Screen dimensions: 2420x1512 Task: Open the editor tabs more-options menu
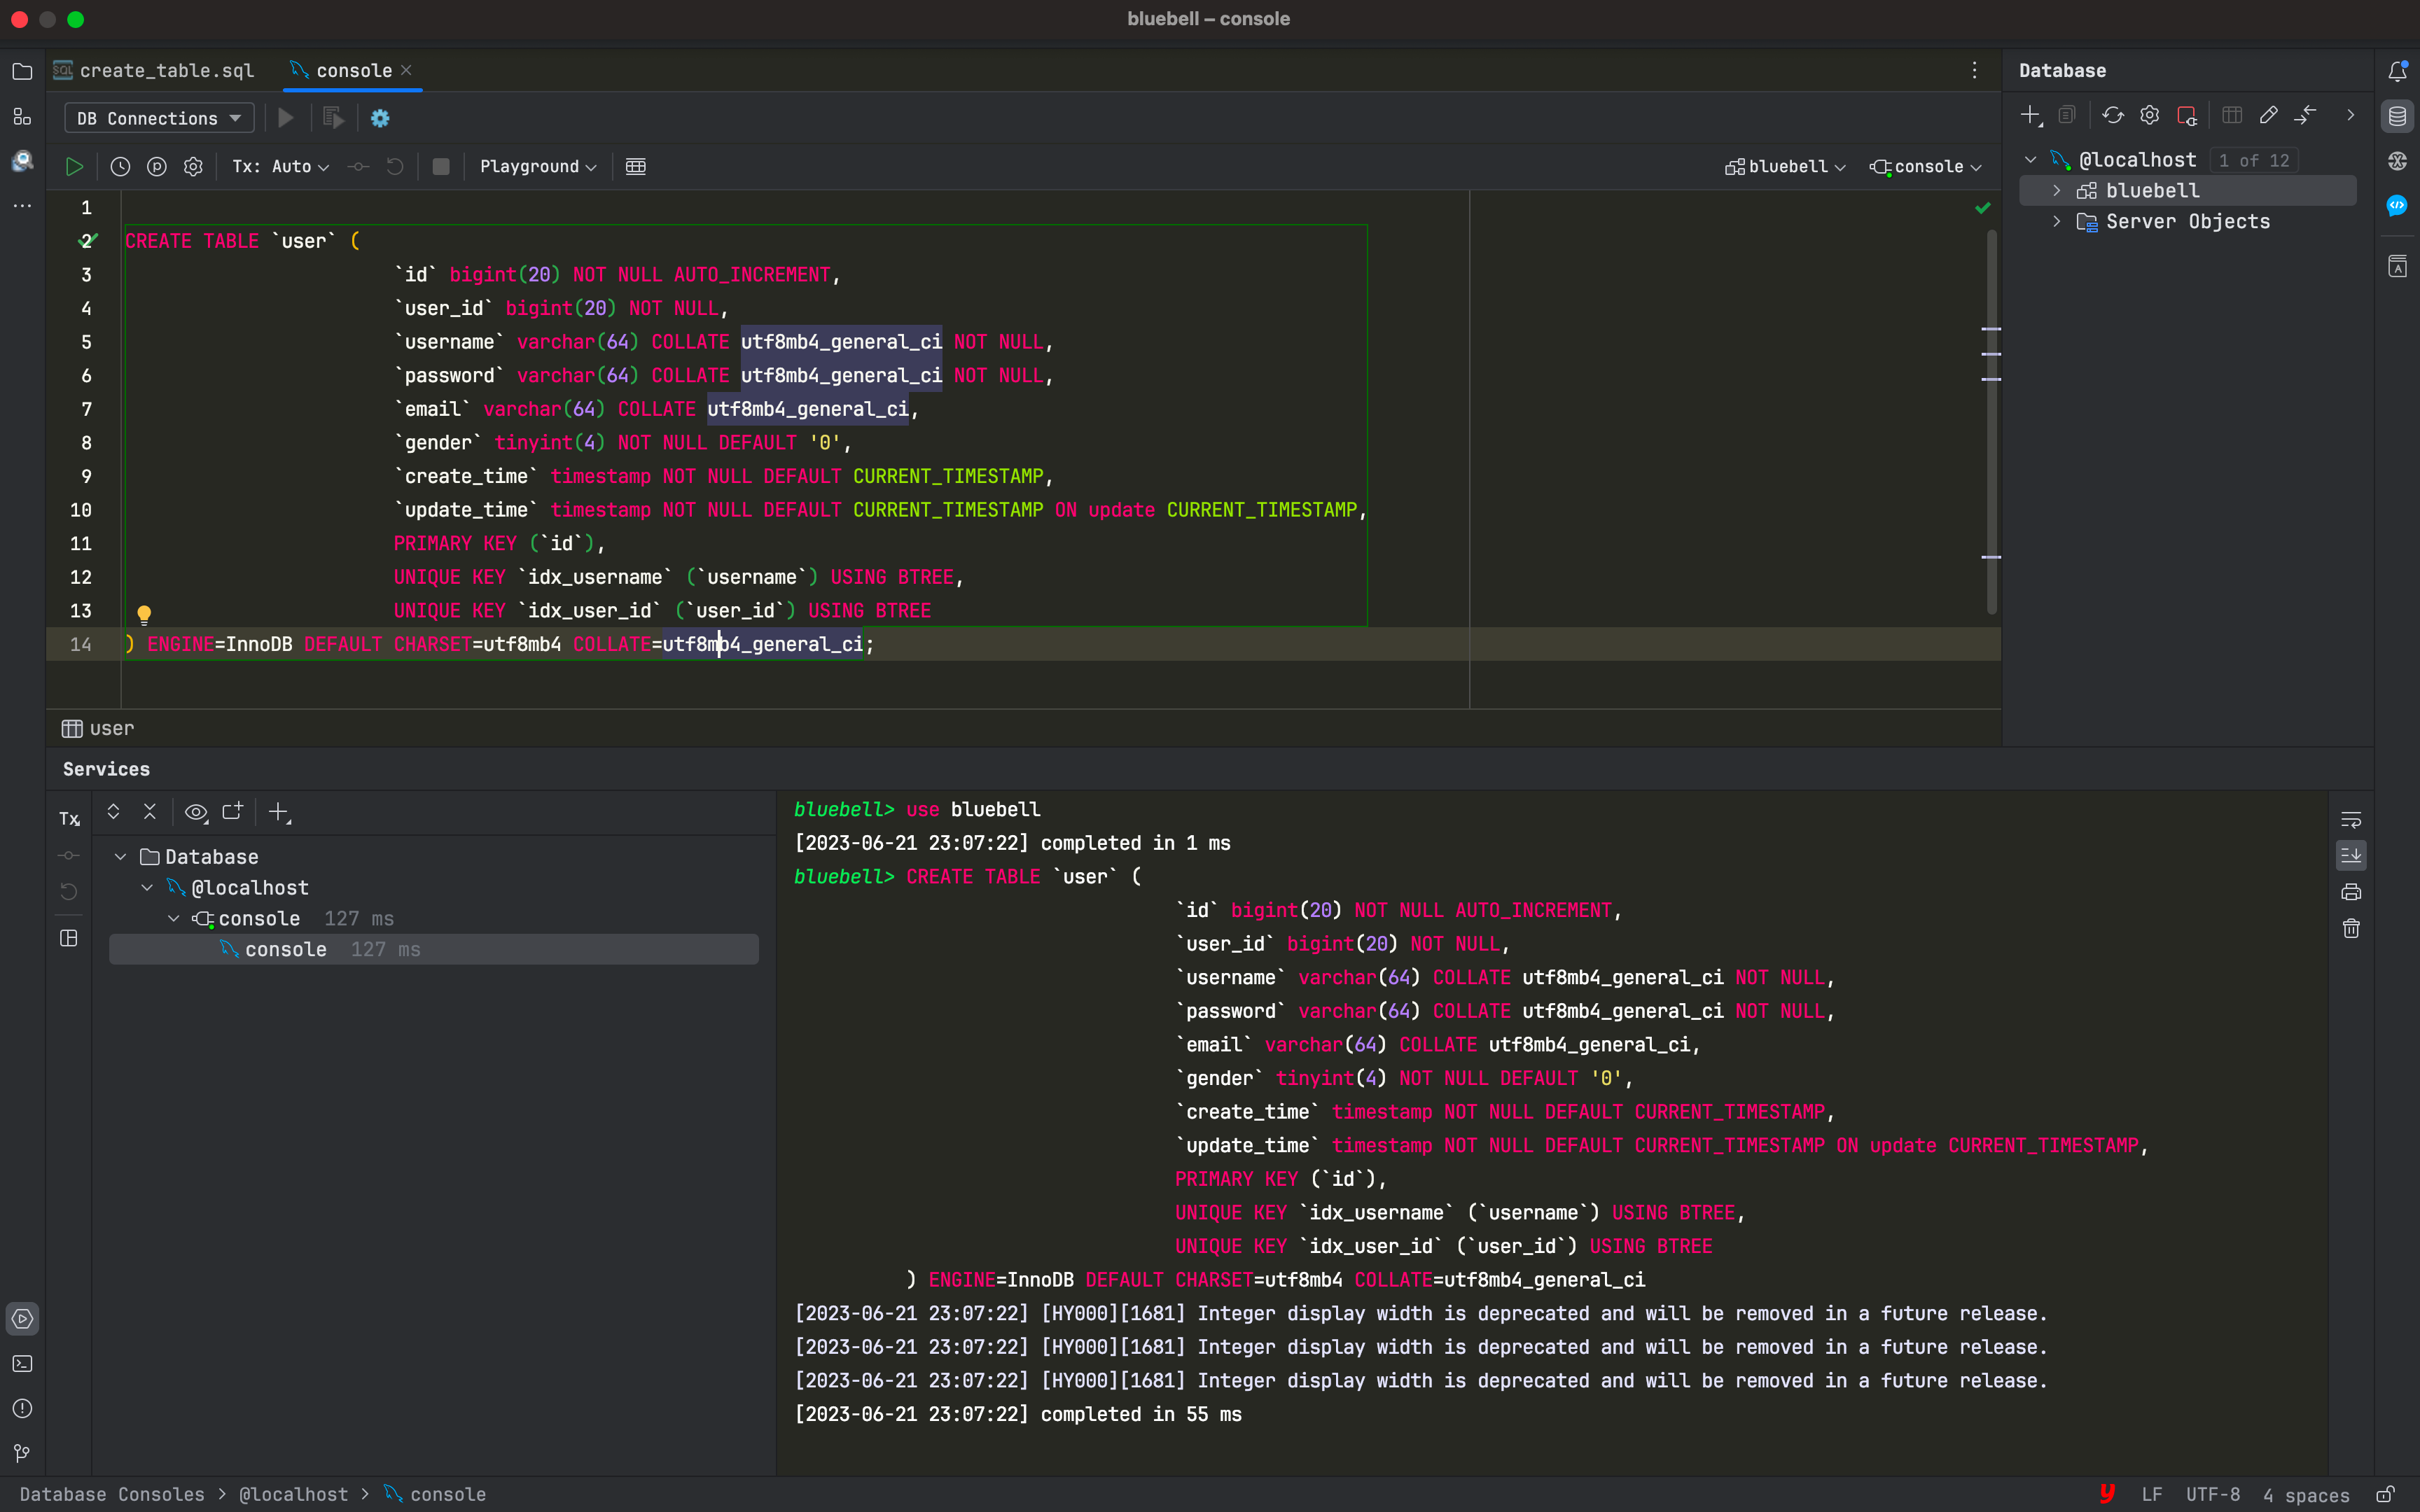1974,70
